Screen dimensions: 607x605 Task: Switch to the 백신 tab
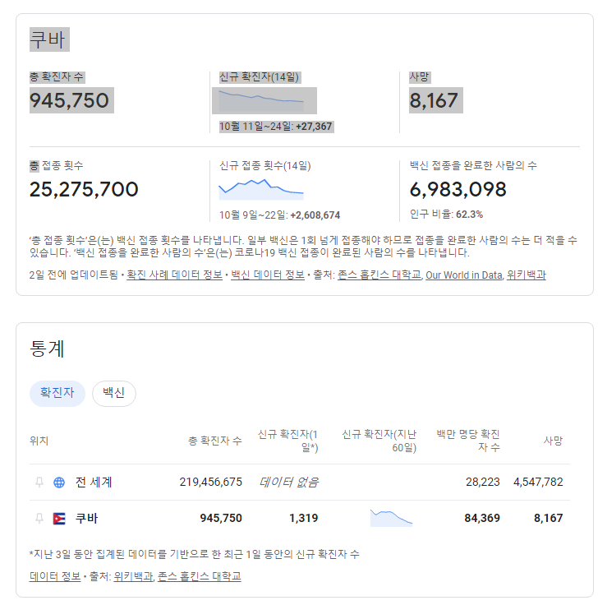[x=113, y=393]
